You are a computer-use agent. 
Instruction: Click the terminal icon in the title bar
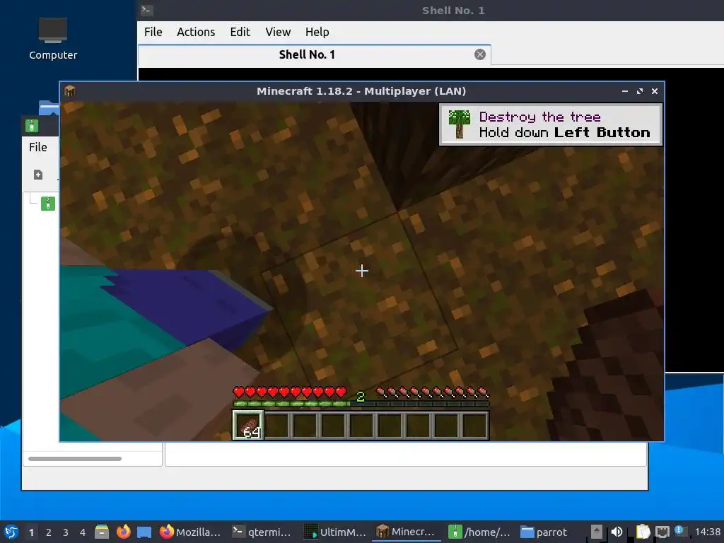(x=147, y=10)
